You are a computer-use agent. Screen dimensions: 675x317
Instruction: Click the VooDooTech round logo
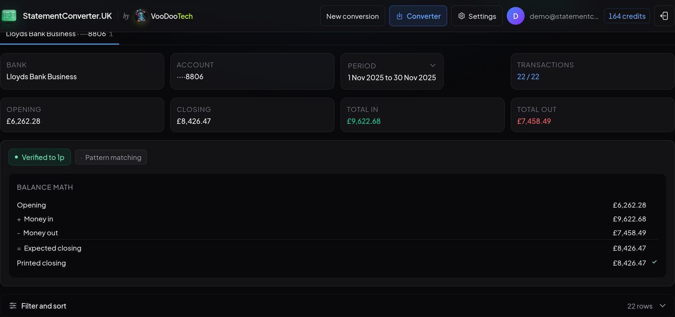pyautogui.click(x=141, y=16)
